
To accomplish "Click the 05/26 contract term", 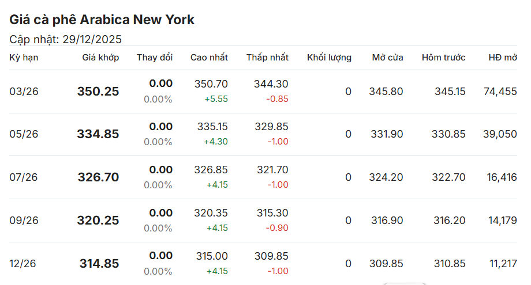I will coord(24,134).
